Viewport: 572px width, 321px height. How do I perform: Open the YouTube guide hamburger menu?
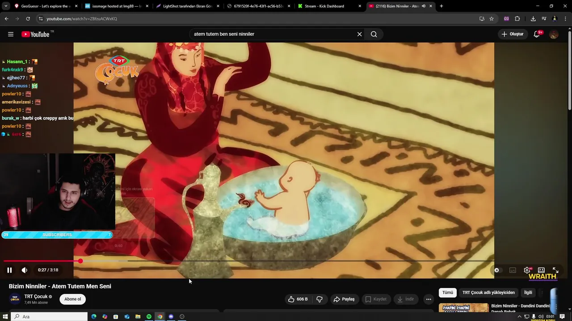click(x=11, y=34)
